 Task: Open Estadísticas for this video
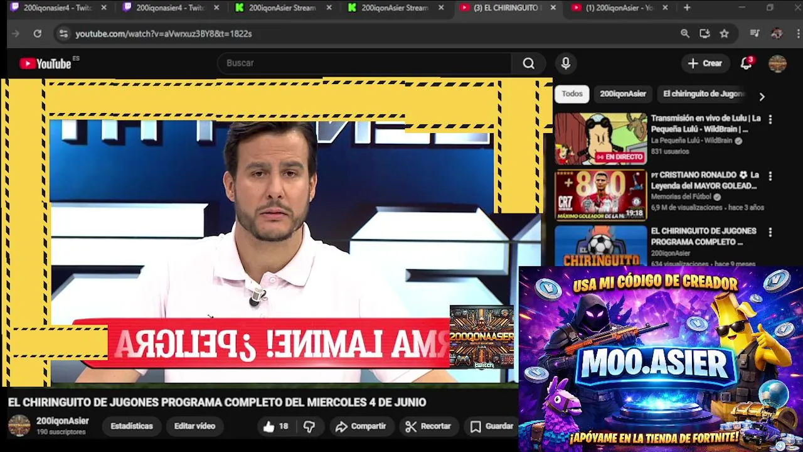point(132,426)
